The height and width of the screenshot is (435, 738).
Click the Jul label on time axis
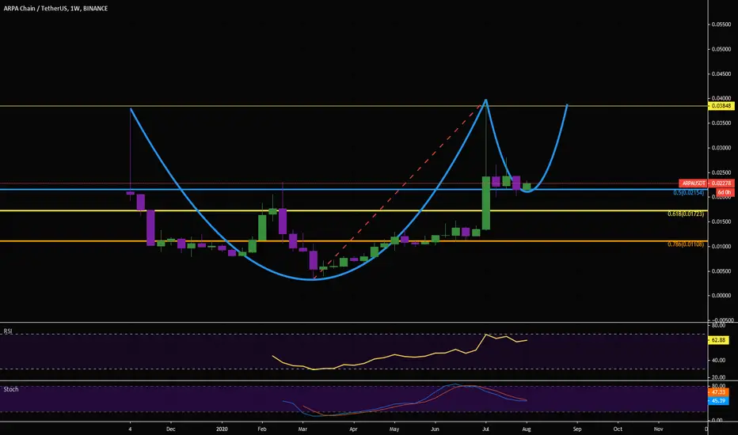pos(485,429)
